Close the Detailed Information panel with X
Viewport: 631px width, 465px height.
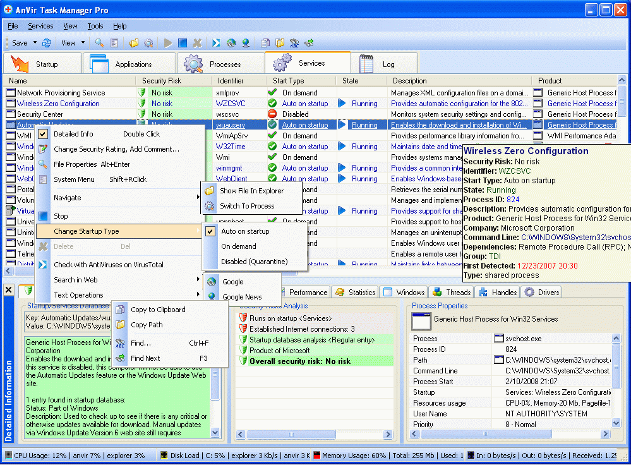[x=8, y=290]
